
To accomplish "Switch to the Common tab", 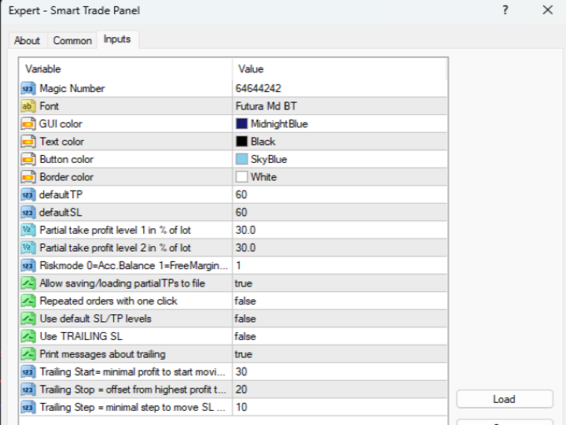I will [x=72, y=40].
